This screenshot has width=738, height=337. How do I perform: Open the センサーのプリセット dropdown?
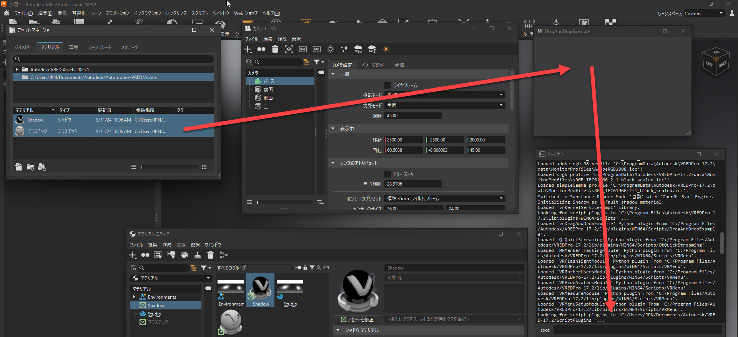pyautogui.click(x=445, y=199)
